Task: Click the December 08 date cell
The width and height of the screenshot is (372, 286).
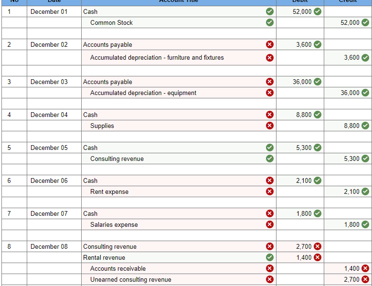Action: pos(54,246)
